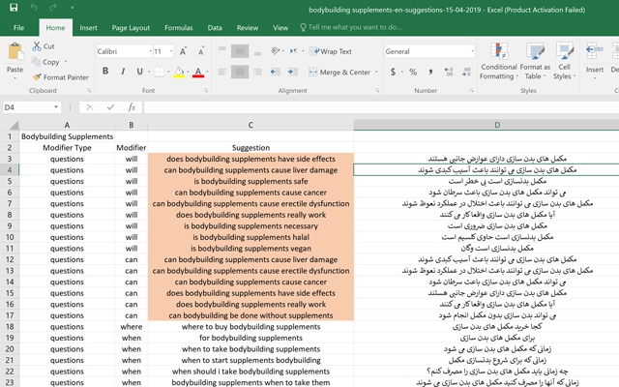The height and width of the screenshot is (387, 619).
Task: Toggle Align Right
Action: [258, 72]
